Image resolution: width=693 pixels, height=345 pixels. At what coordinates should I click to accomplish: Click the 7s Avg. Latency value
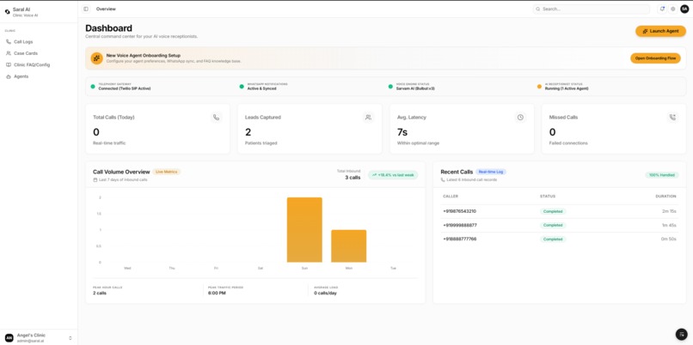pyautogui.click(x=402, y=131)
